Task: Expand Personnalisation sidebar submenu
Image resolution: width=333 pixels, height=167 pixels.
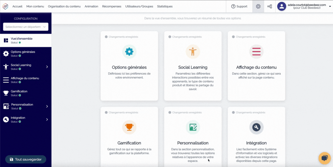Action: [x=47, y=106]
